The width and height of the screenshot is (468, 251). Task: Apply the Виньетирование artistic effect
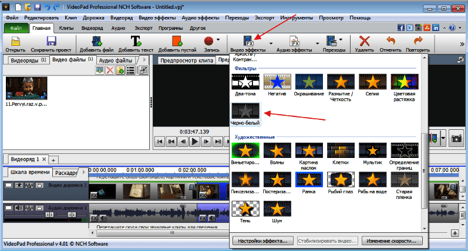(x=245, y=154)
